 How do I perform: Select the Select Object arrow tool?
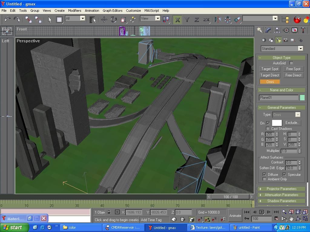click(x=50, y=20)
